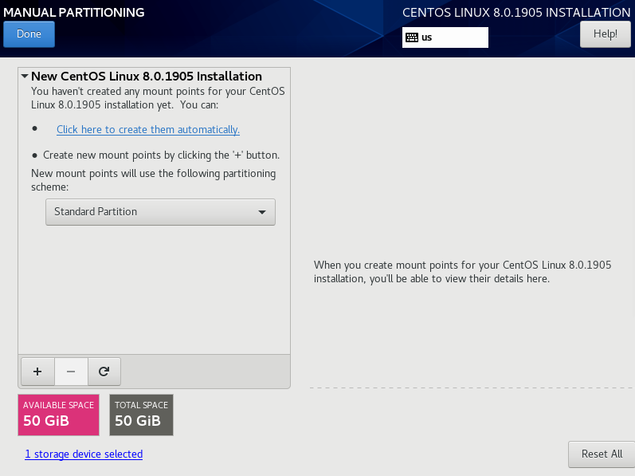This screenshot has height=476, width=635.
Task: Click the New CentOS Linux 8.0.1905 Installation heading
Action: (147, 77)
